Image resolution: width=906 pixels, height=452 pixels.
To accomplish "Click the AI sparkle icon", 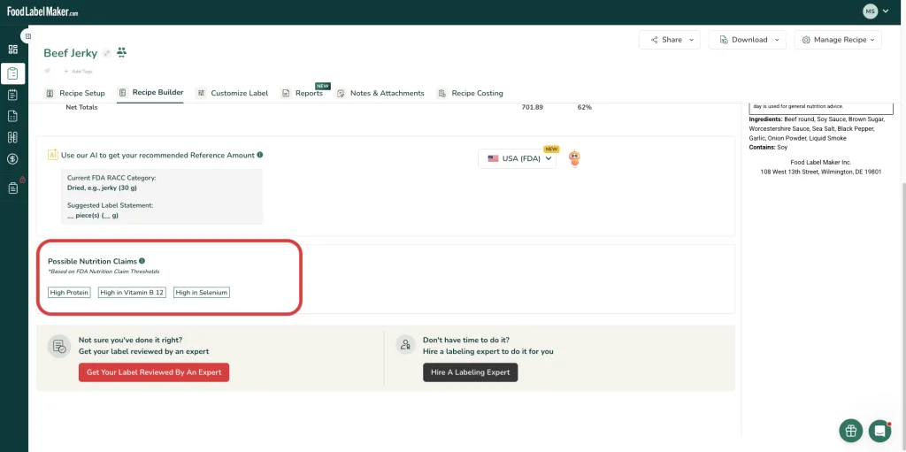I will point(52,155).
